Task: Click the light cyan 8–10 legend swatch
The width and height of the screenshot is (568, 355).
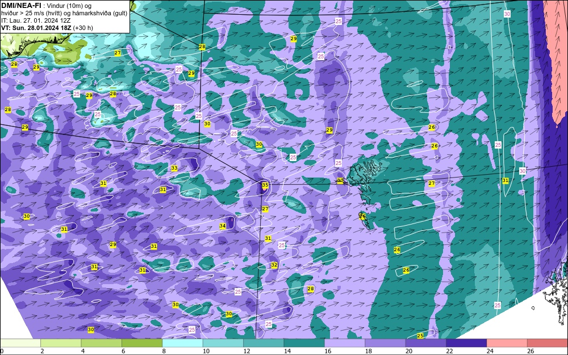Action: (x=182, y=343)
